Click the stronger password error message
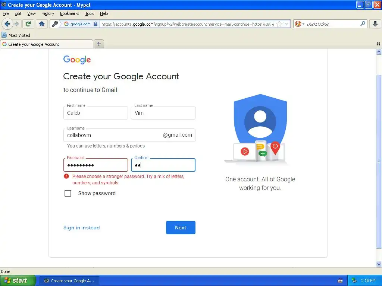 pos(128,179)
